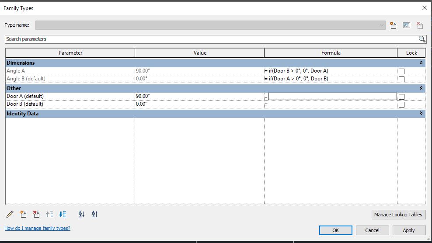Move parameter up with arrow icon
The image size is (432, 243).
point(49,214)
